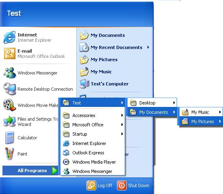Expand the My Pictures submenu arrow
Viewport: 223px width, 194px height.
tap(220, 122)
